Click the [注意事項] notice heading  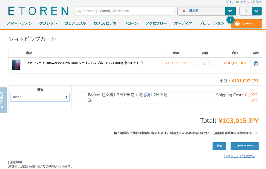point(16,162)
